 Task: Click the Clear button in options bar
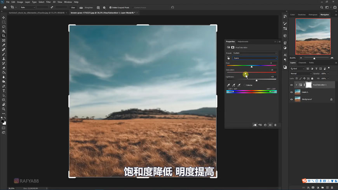[73, 7]
